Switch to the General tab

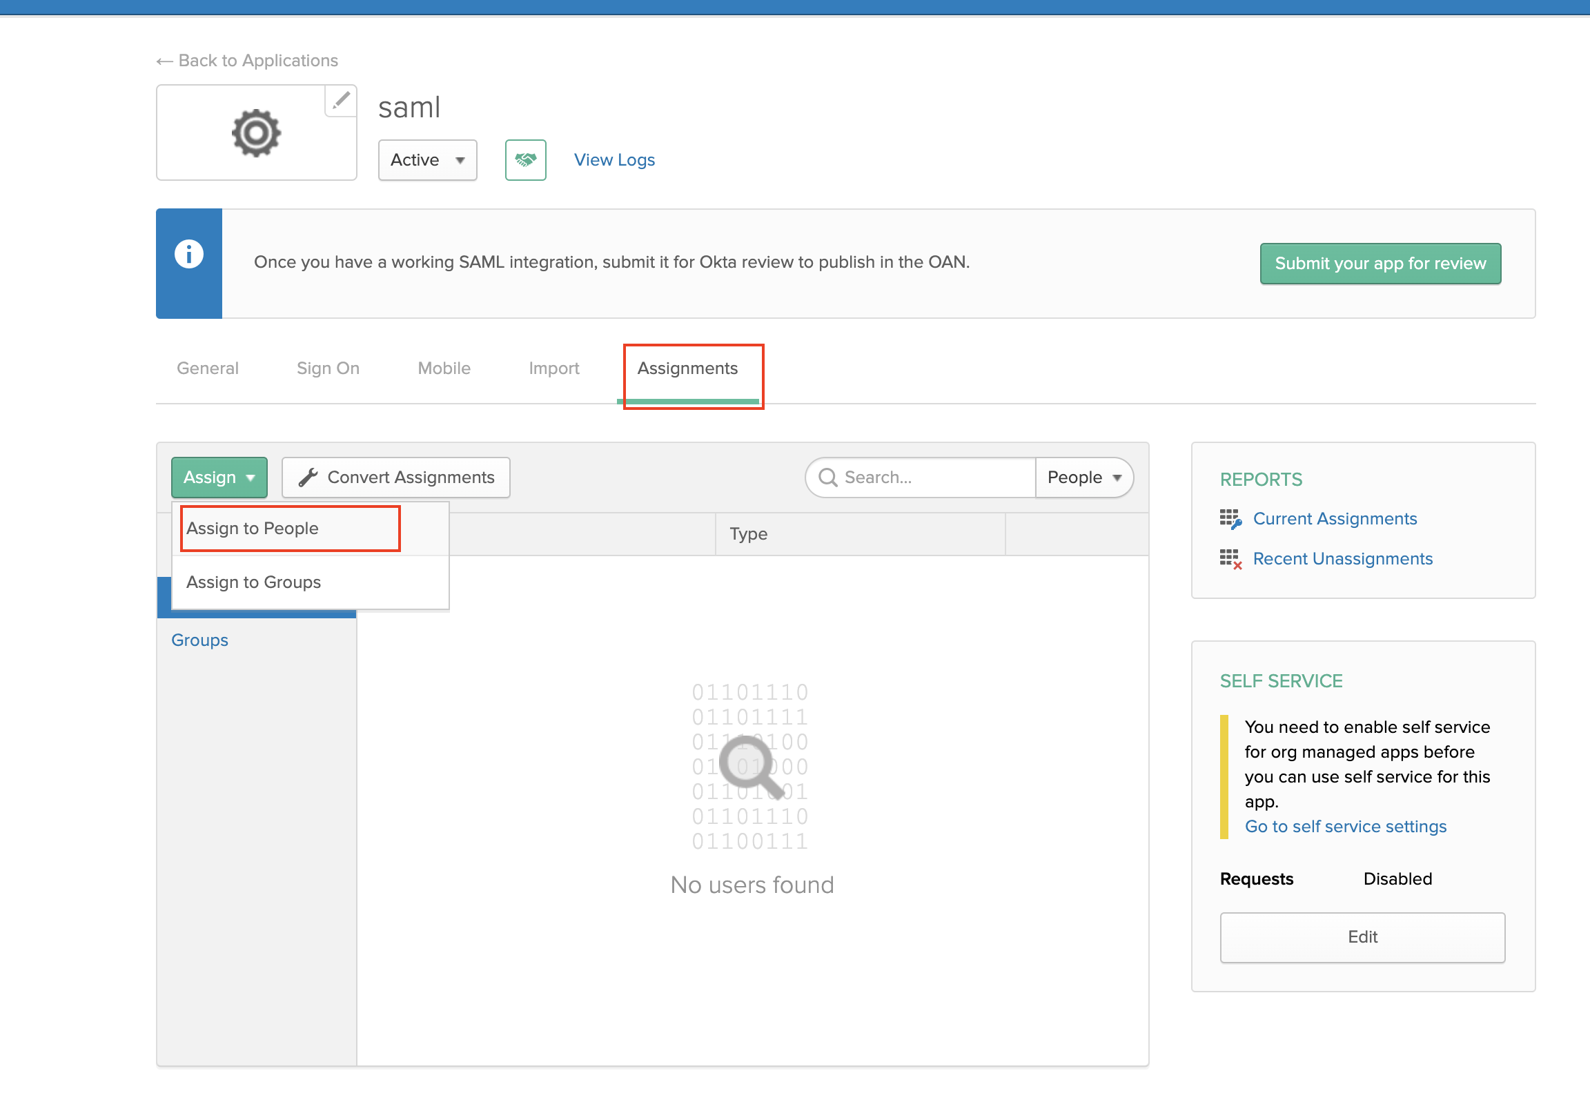[208, 368]
